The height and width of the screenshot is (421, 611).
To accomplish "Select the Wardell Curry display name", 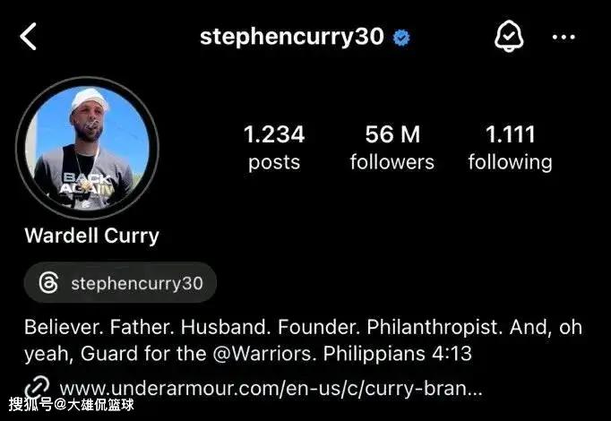I will click(92, 236).
